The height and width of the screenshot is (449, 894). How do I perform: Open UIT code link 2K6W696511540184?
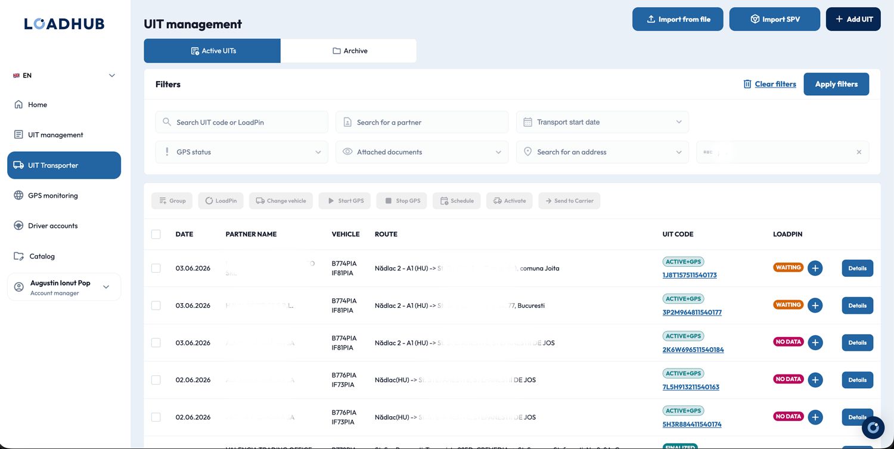click(693, 350)
